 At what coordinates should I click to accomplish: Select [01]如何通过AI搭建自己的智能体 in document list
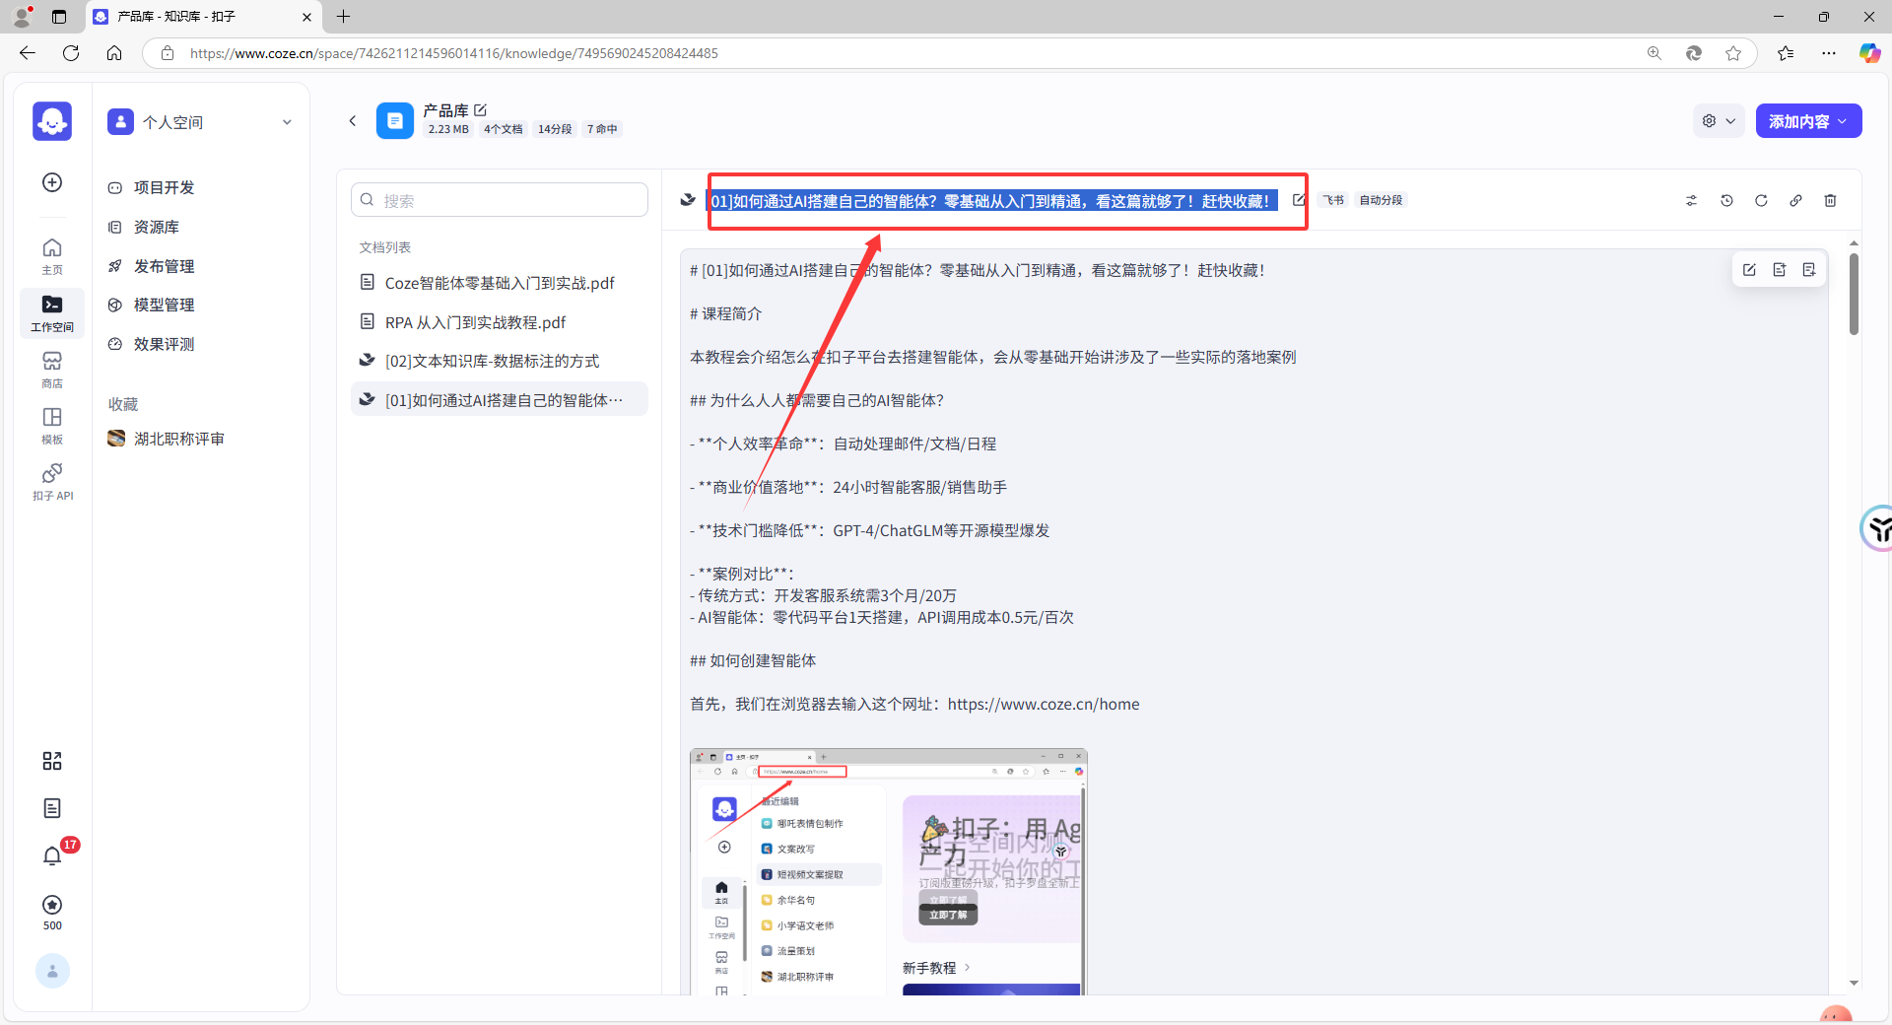pyautogui.click(x=500, y=399)
